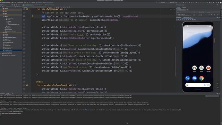Open Photos app on emulator
Viewport: 222px width, 125px height.
coord(201,68)
